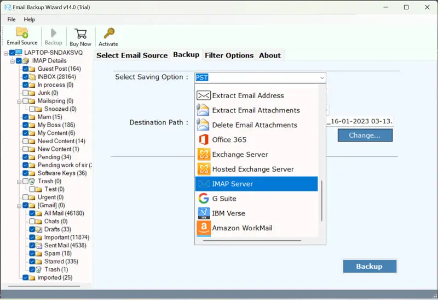
Task: Click the Buy Now cart icon
Action: click(x=80, y=34)
